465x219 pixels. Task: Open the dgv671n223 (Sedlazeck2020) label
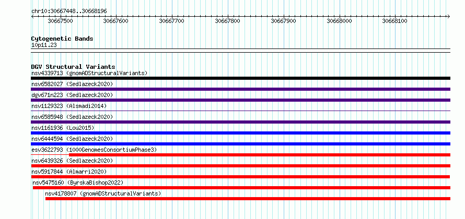coord(72,95)
